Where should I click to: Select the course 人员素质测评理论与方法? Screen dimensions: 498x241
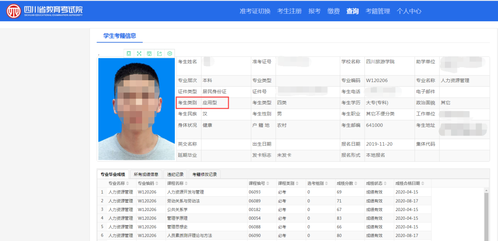tap(190, 235)
